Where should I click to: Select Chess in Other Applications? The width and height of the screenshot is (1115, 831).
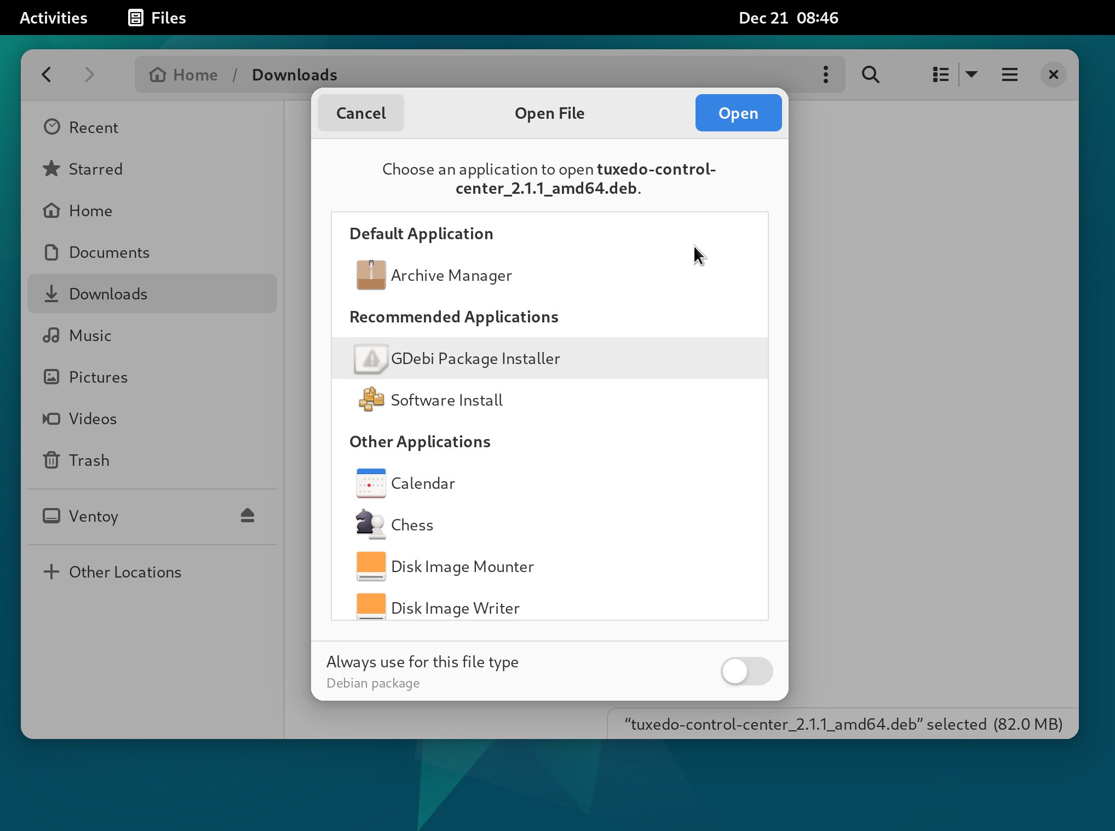coord(550,524)
